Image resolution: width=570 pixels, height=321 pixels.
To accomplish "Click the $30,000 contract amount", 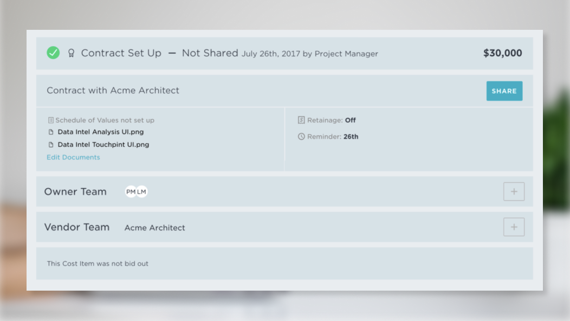I will point(502,53).
